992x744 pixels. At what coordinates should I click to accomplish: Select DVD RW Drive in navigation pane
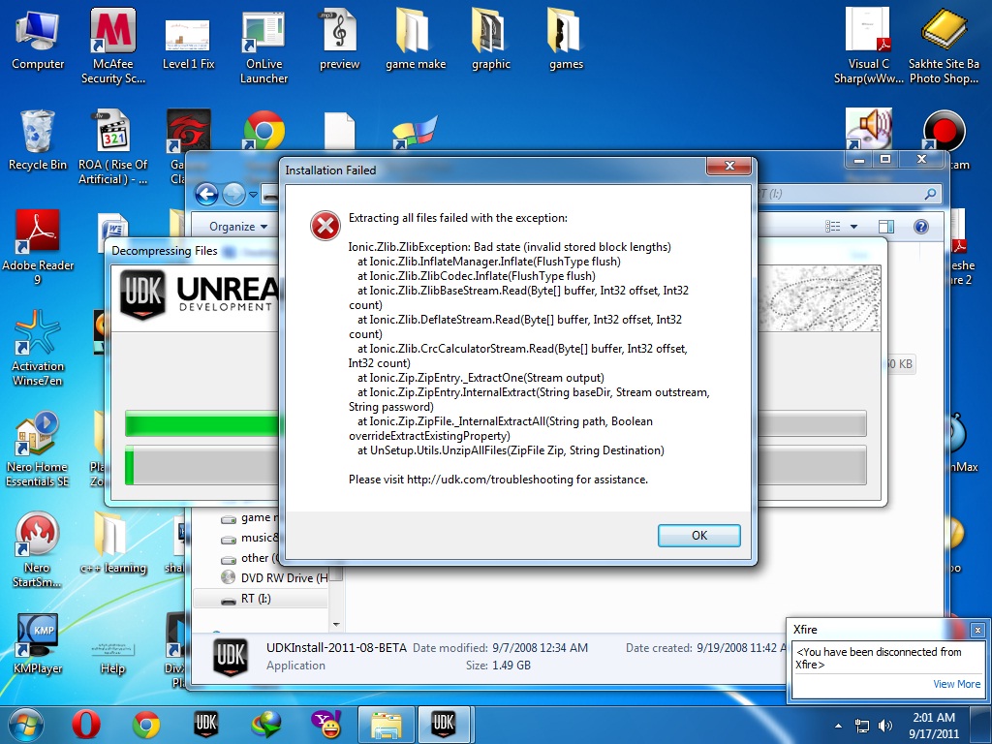tap(276, 577)
